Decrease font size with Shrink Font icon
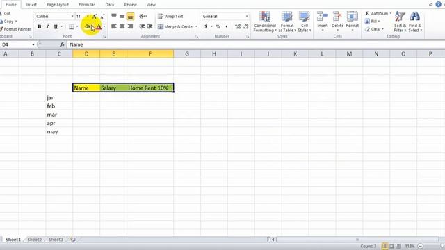The height and width of the screenshot is (250, 445). pyautogui.click(x=102, y=17)
